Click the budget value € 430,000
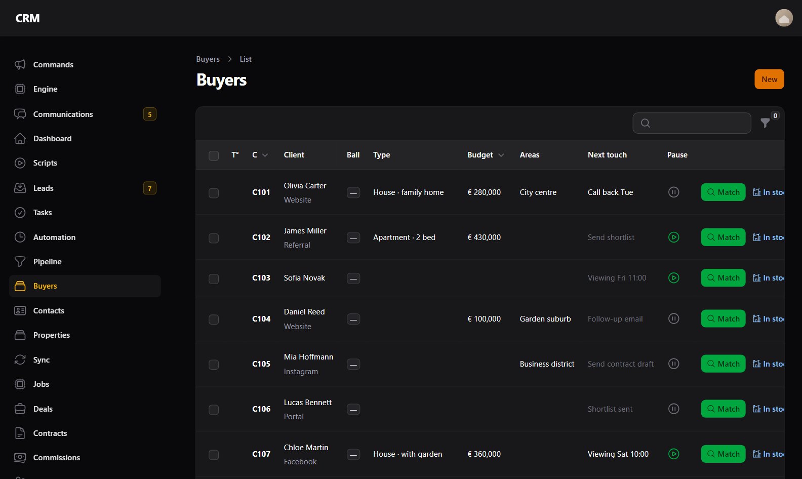The image size is (802, 479). tap(484, 237)
